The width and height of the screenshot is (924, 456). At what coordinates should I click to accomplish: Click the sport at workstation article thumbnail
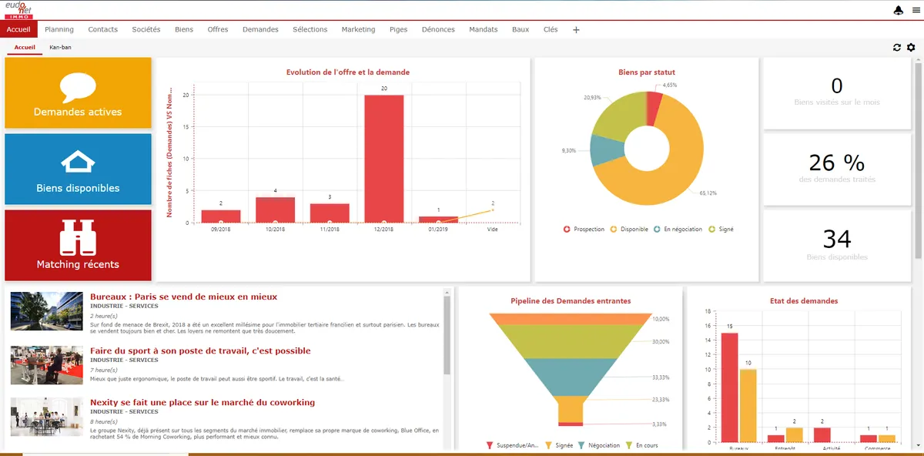[46, 365]
